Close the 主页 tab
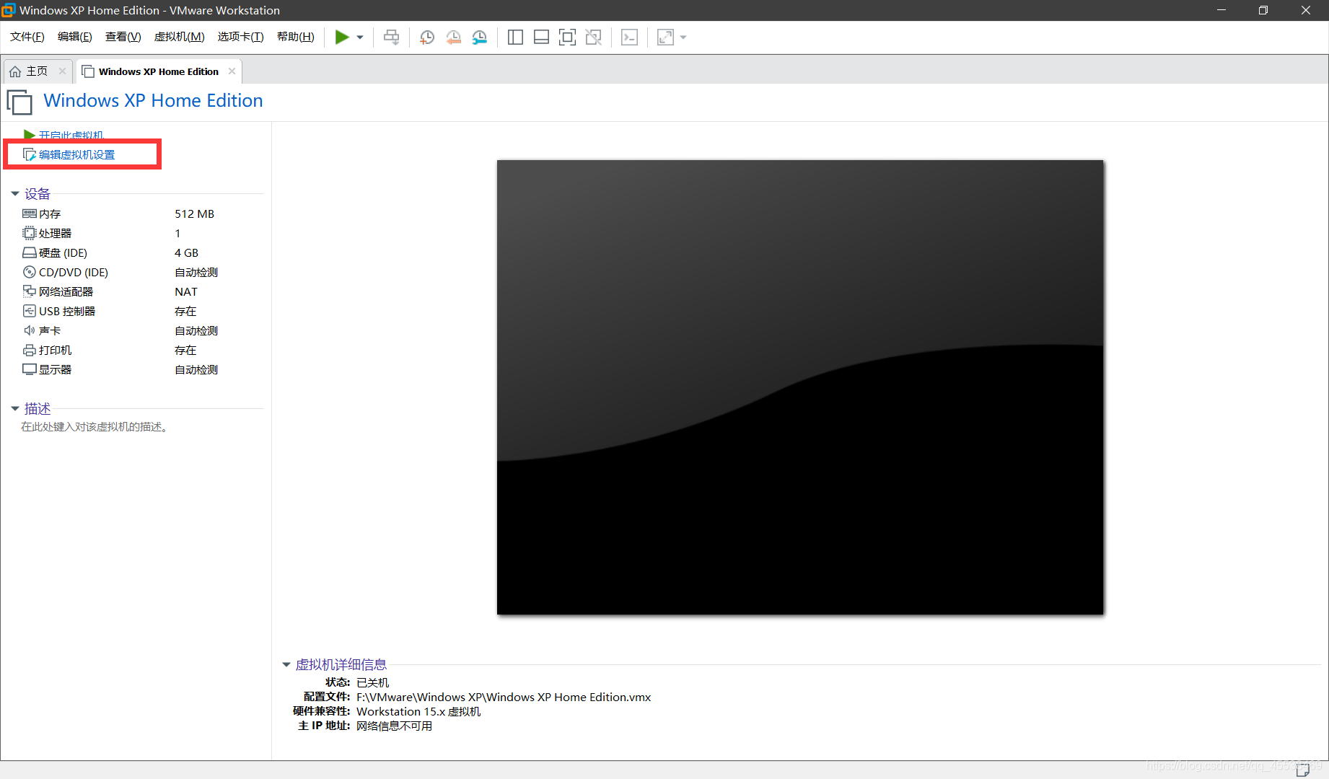The image size is (1329, 779). coord(62,71)
